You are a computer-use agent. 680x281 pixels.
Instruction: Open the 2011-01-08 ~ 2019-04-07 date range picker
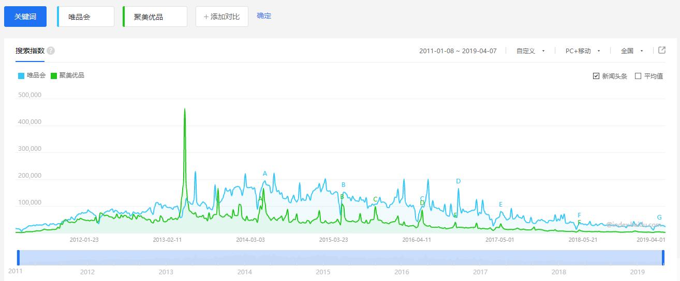coord(458,51)
